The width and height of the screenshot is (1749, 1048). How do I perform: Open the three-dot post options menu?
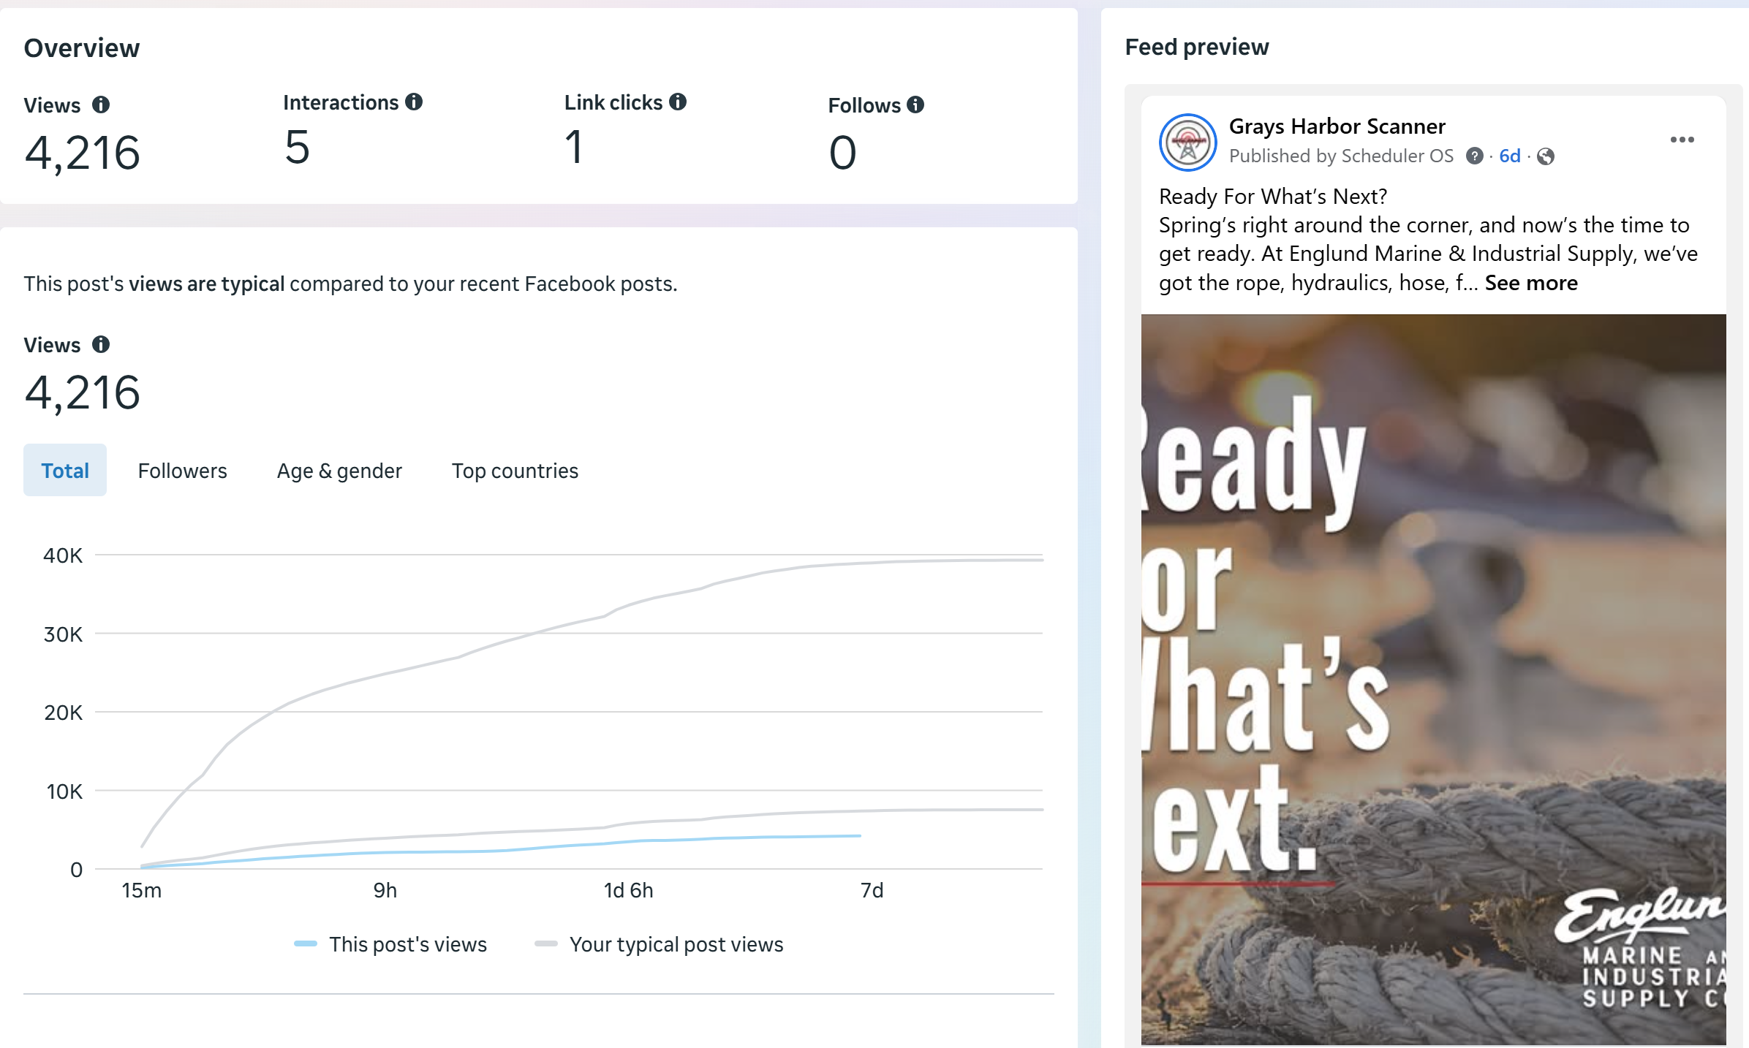click(x=1682, y=140)
